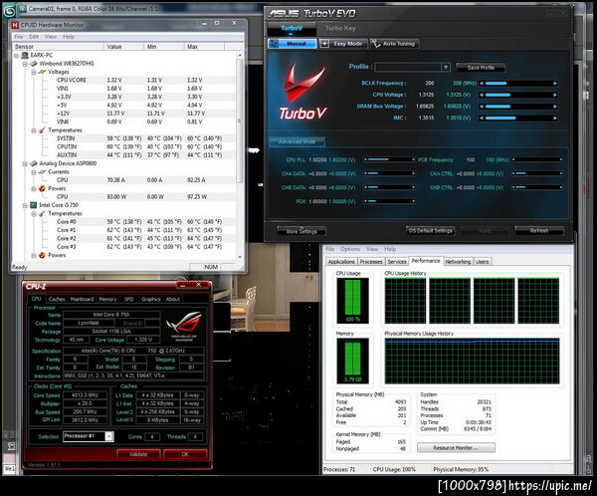Click OS Default Settings button
Screen dimensions: 597x496
pos(430,231)
